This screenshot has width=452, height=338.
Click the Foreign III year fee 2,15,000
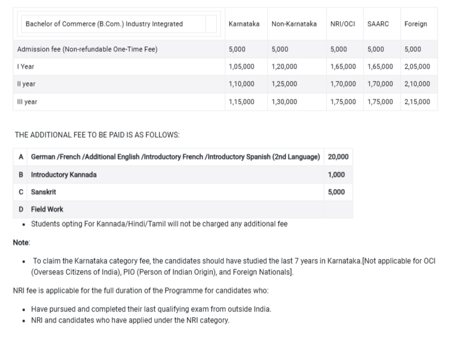(417, 101)
